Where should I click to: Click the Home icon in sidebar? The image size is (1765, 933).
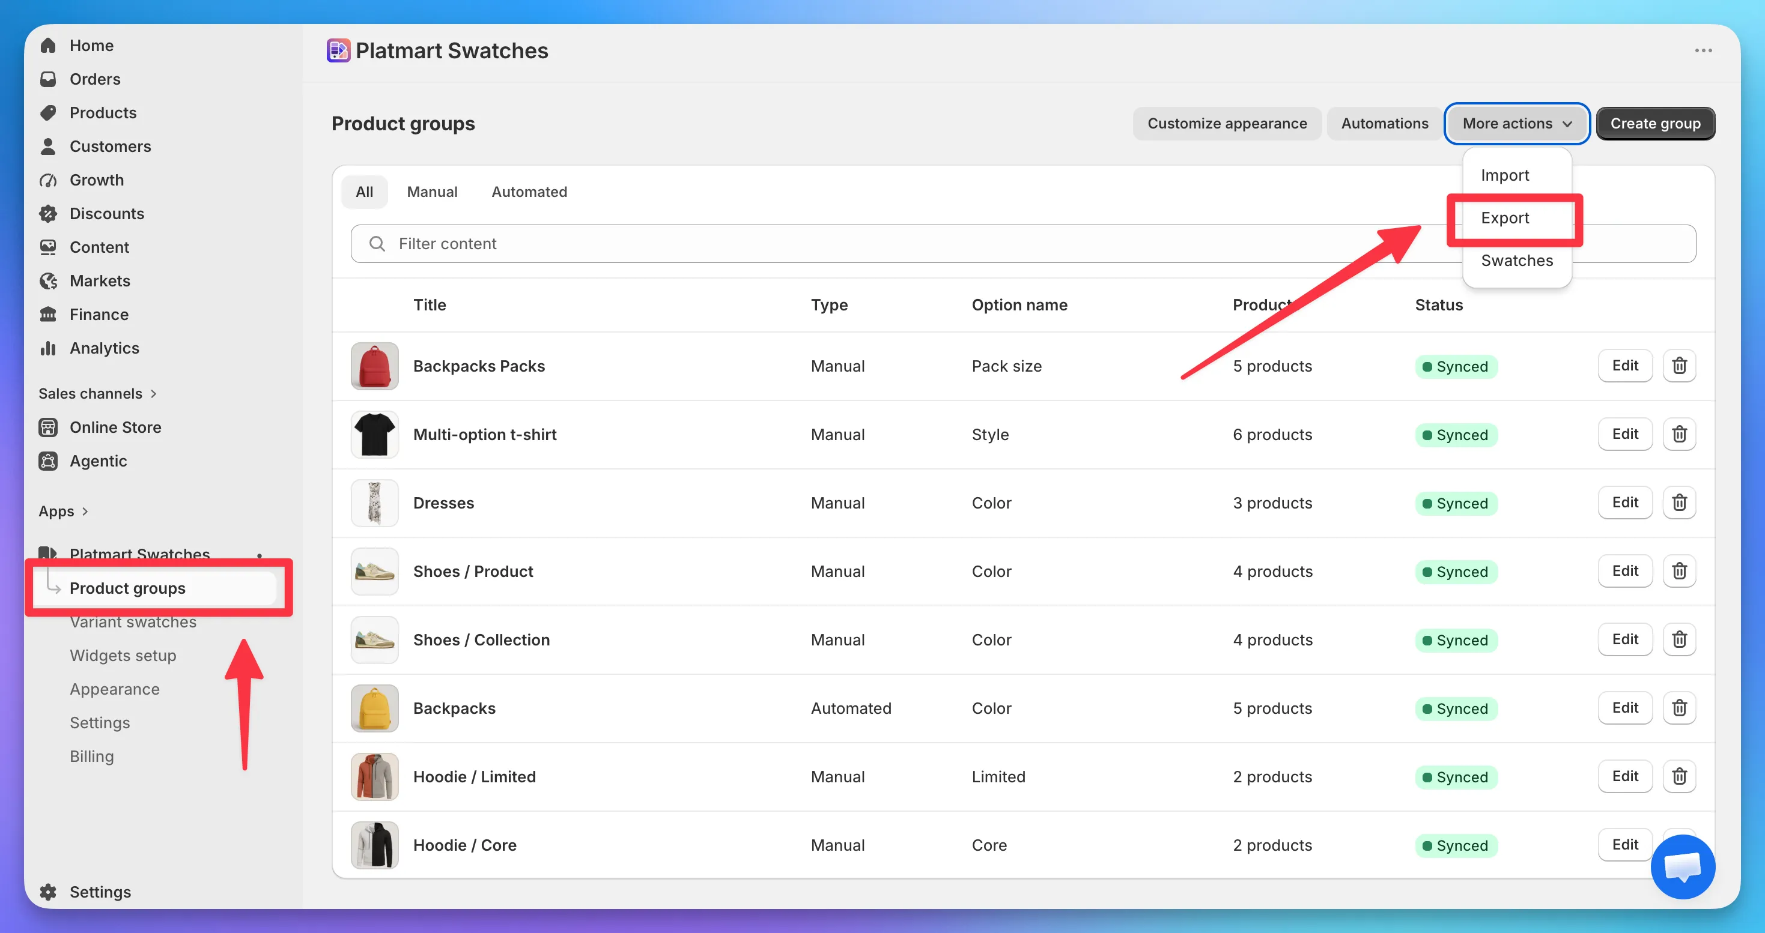(48, 45)
